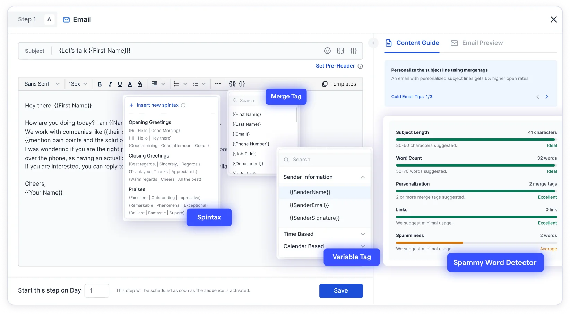Image resolution: width=570 pixels, height=314 pixels.
Task: Open more formatting options ellipsis
Action: pyautogui.click(x=218, y=84)
